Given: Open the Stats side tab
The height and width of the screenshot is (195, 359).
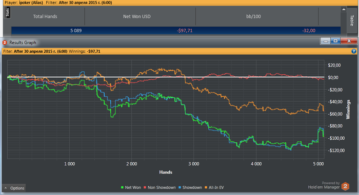Looking at the screenshot, I should (x=7, y=12).
